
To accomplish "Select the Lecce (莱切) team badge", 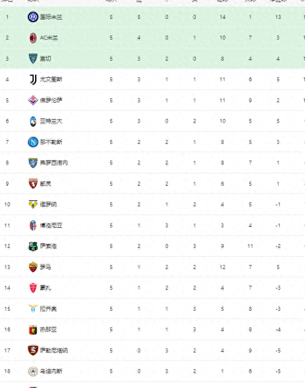I will 33,59.
